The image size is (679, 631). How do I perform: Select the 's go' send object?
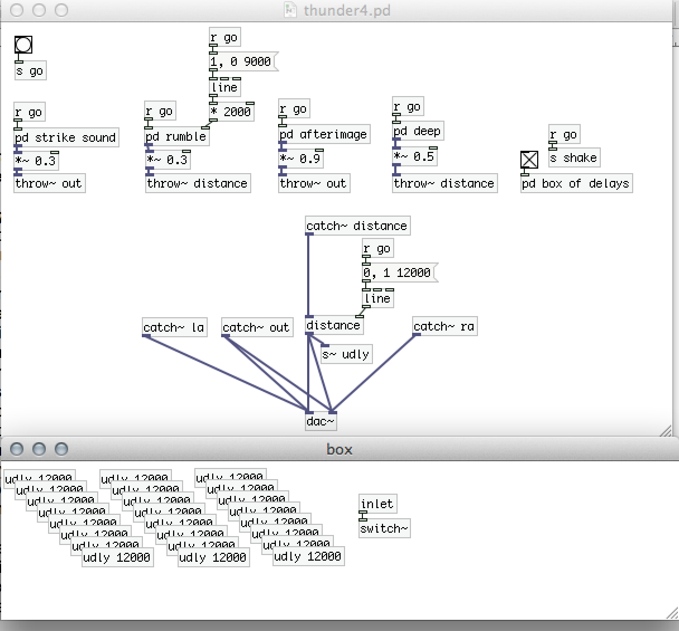point(30,71)
